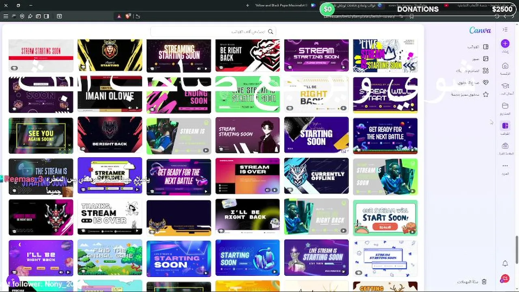This screenshot has height=292, width=519.
Task: Click the search magnifier icon
Action: click(270, 32)
